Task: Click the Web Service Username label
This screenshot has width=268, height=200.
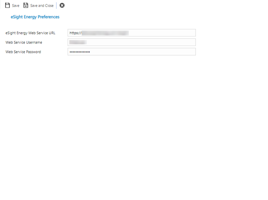Action: click(25, 42)
